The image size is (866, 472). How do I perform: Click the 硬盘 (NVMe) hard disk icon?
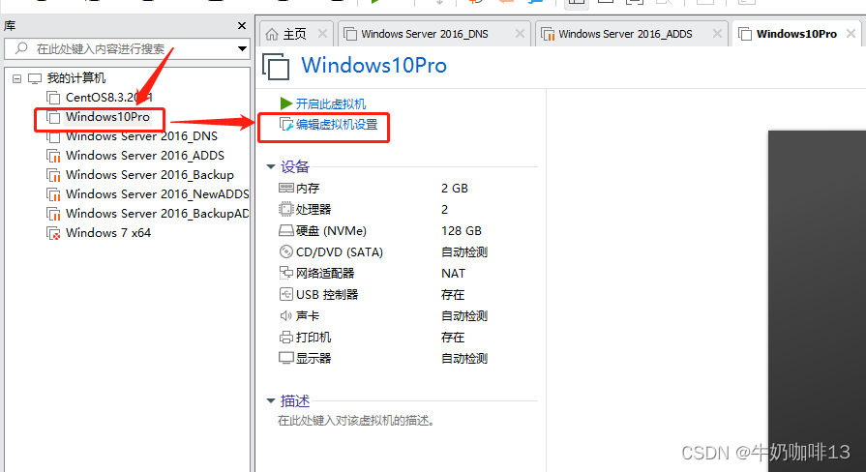point(286,231)
